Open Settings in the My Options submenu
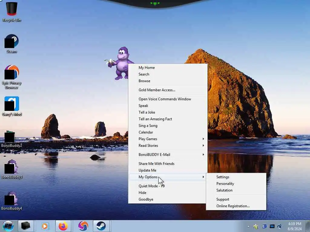 tap(236, 177)
